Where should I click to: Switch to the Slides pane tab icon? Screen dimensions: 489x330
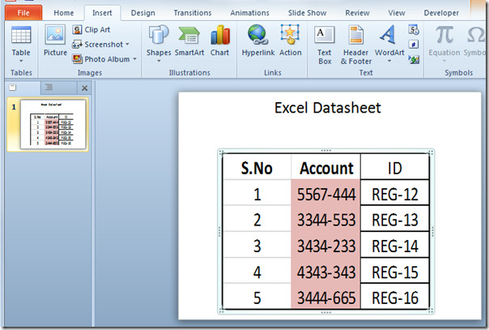coord(12,88)
